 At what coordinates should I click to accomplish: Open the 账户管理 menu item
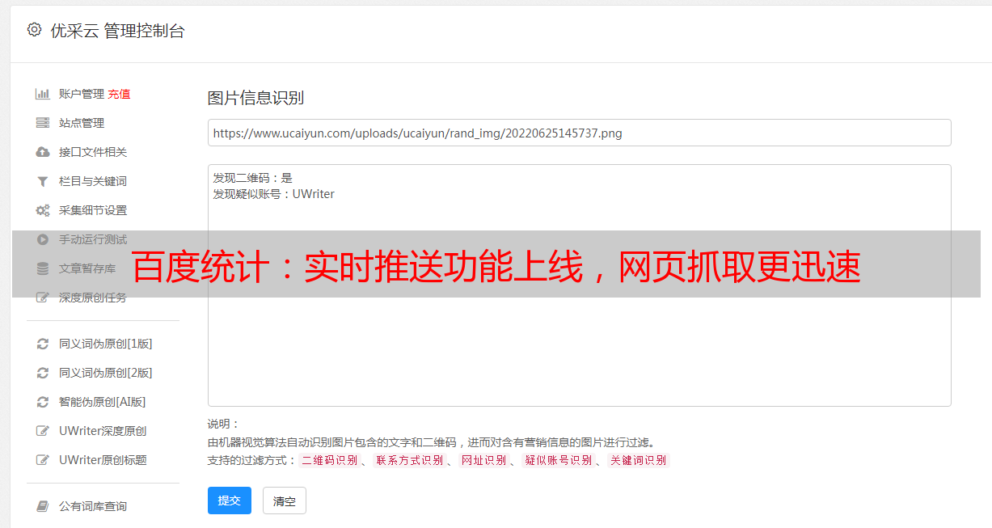(82, 94)
